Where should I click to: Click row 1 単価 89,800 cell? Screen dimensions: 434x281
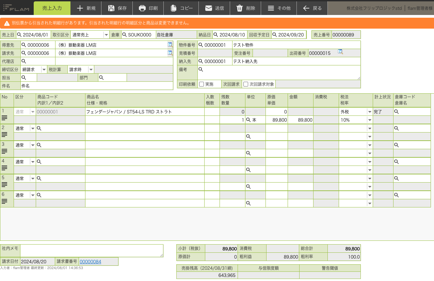pyautogui.click(x=277, y=120)
